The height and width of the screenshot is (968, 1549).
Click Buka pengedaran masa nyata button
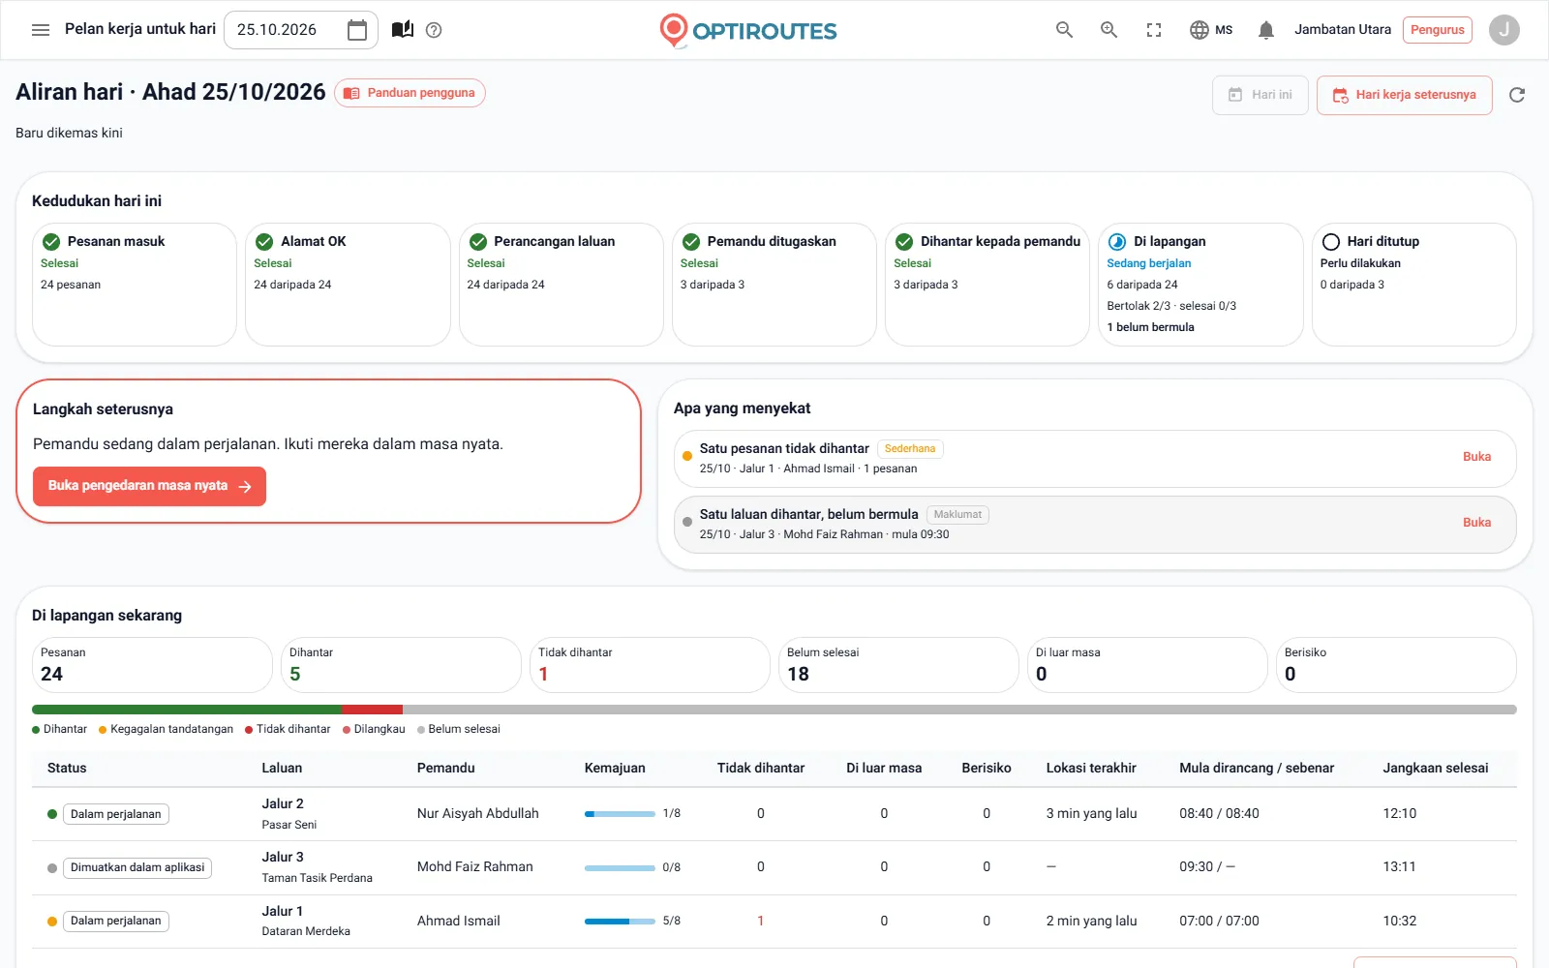click(149, 486)
